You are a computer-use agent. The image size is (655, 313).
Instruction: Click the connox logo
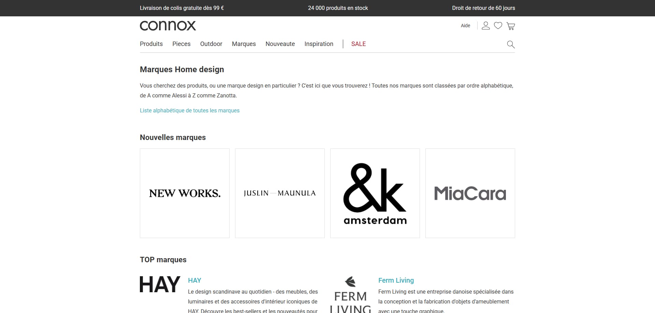pos(168,26)
